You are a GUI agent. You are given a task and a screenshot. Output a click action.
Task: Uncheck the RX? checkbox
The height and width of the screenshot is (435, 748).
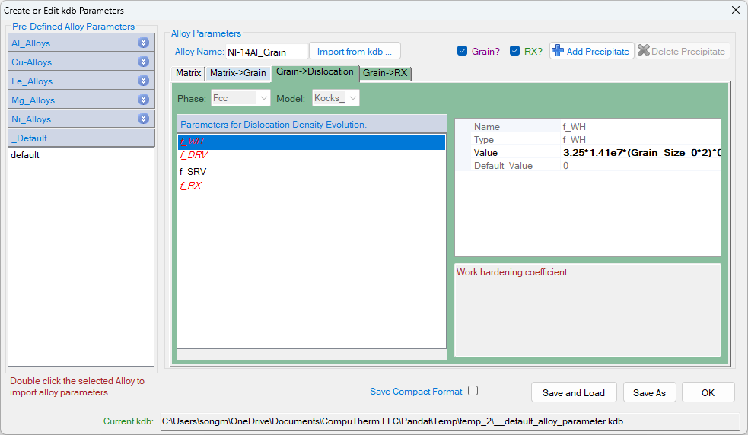pos(514,51)
